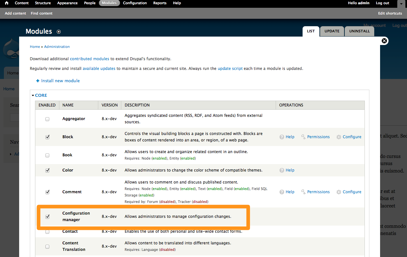
Task: Open the available updates link
Action: [x=99, y=69]
